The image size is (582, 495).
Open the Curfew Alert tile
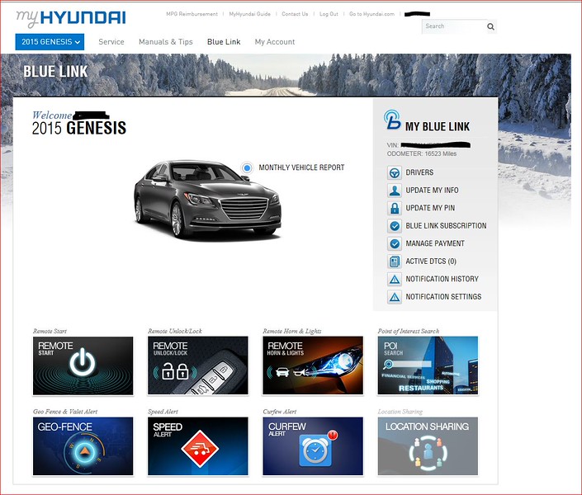click(x=313, y=446)
